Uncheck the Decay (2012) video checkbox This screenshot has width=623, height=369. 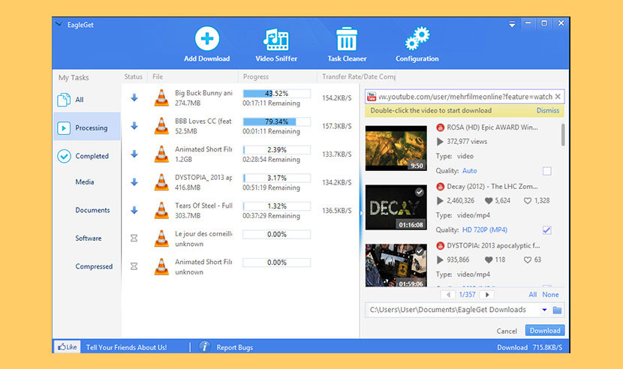(x=546, y=229)
